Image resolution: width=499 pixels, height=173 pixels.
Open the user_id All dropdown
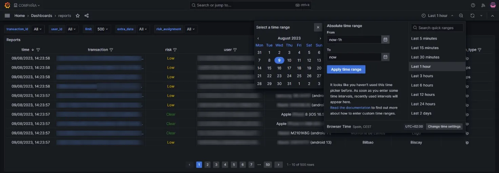pos(72,29)
